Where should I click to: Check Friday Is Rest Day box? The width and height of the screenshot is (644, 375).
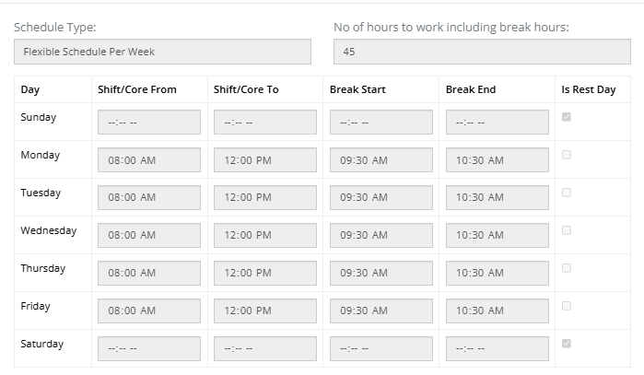coord(566,306)
